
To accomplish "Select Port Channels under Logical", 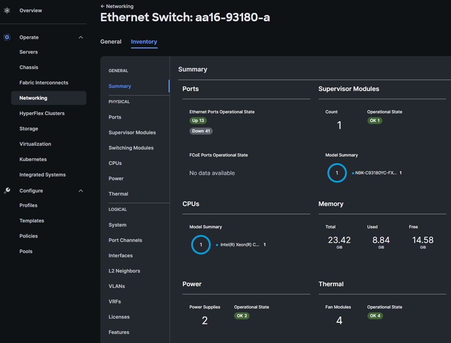I will [125, 240].
